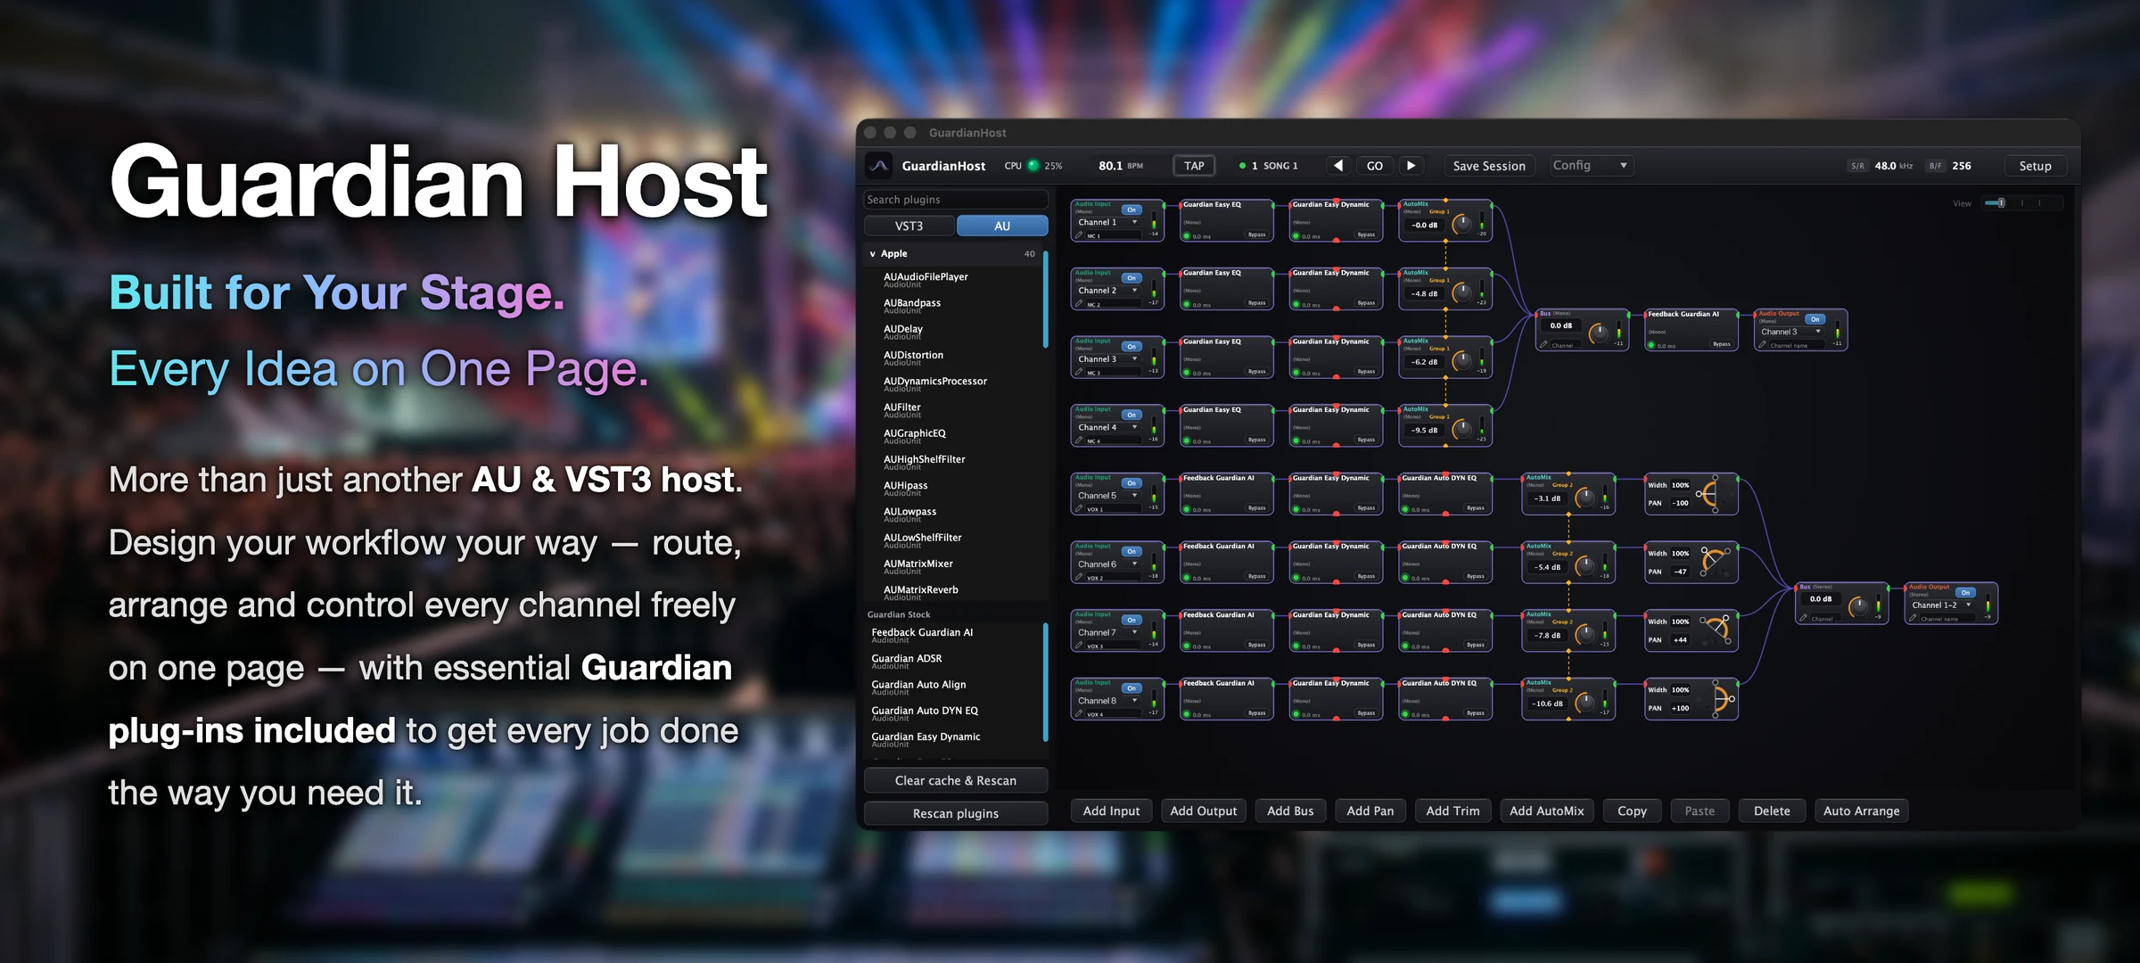Click the AutoMix gain knob showing -4.8 dB

coord(1461,294)
